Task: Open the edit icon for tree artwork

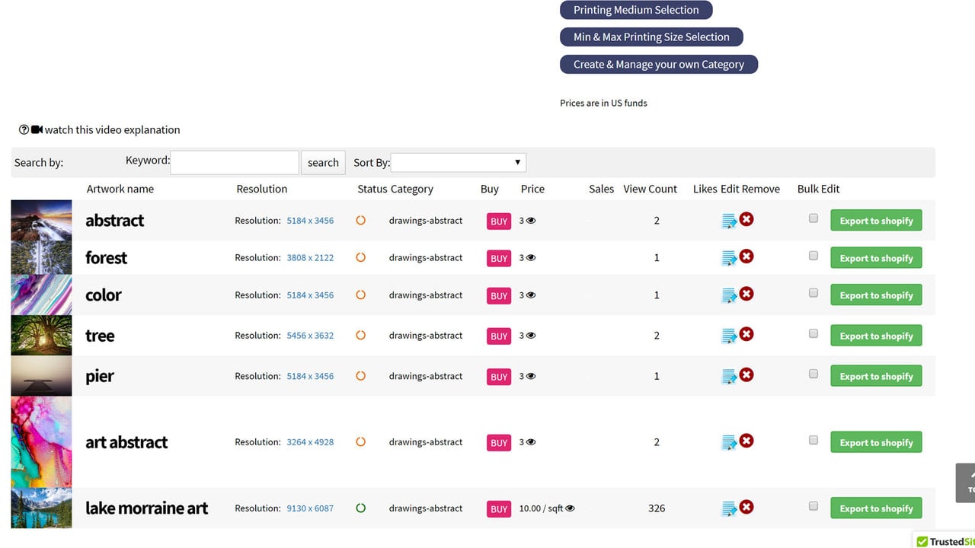Action: click(729, 336)
